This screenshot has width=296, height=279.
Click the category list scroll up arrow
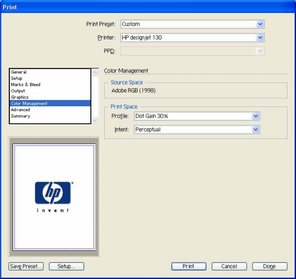tap(94, 73)
